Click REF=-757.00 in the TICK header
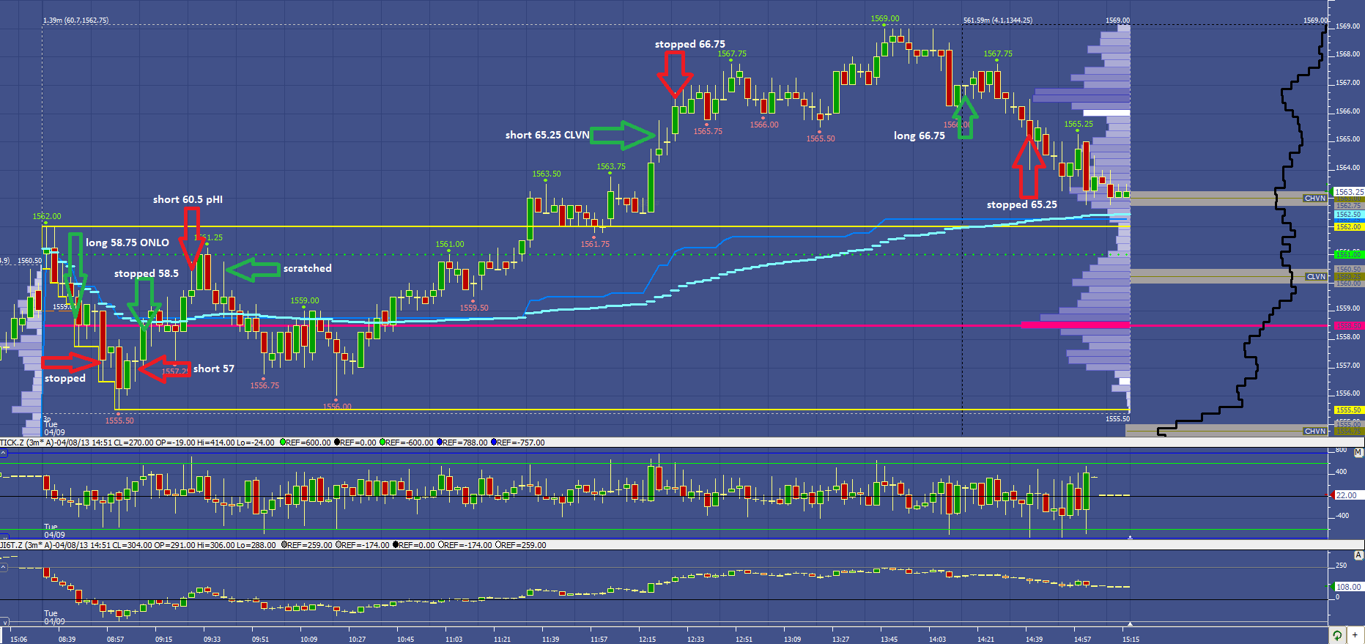1365x644 pixels. [x=521, y=443]
